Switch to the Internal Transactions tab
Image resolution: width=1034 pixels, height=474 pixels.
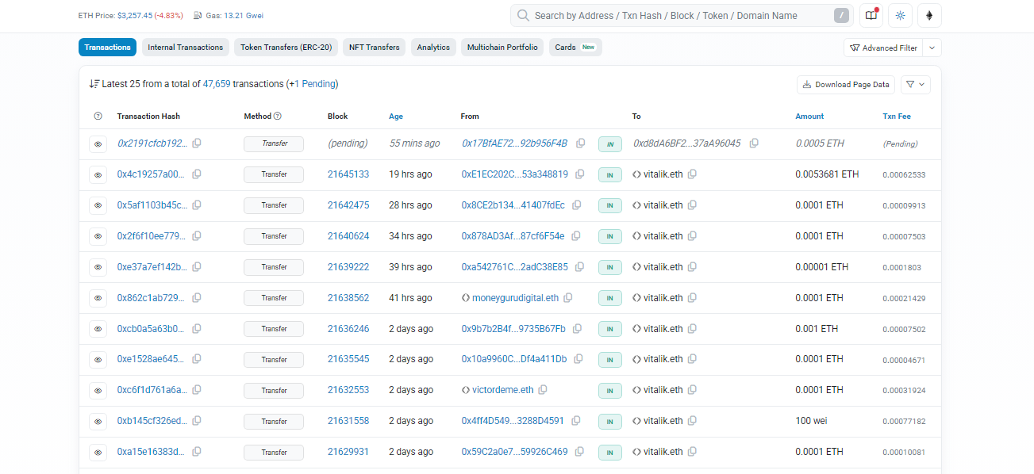[x=186, y=48]
